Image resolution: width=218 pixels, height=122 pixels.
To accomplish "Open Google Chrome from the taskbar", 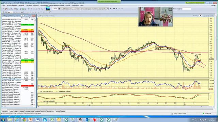I will 24,120.
